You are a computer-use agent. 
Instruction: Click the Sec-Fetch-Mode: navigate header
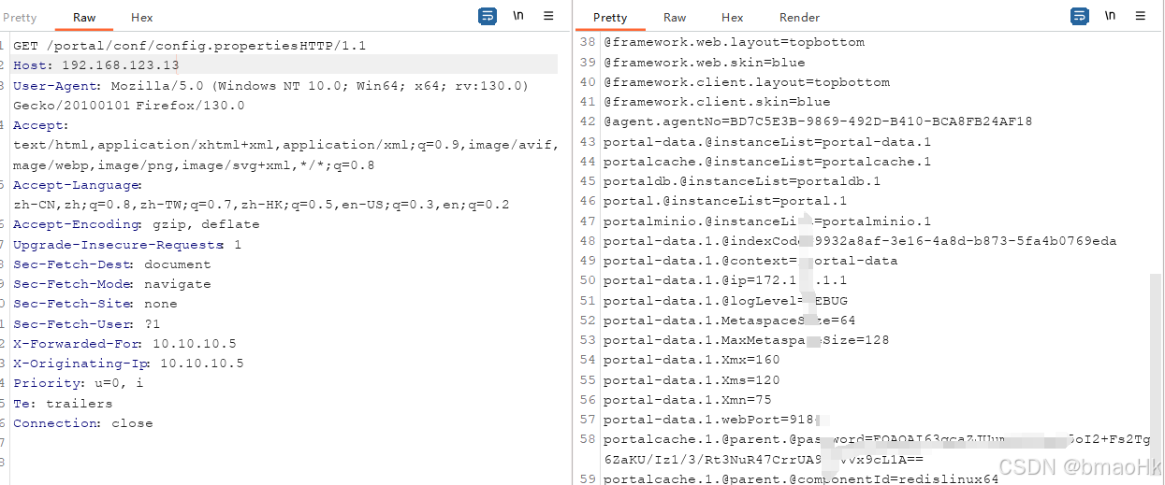tap(111, 284)
